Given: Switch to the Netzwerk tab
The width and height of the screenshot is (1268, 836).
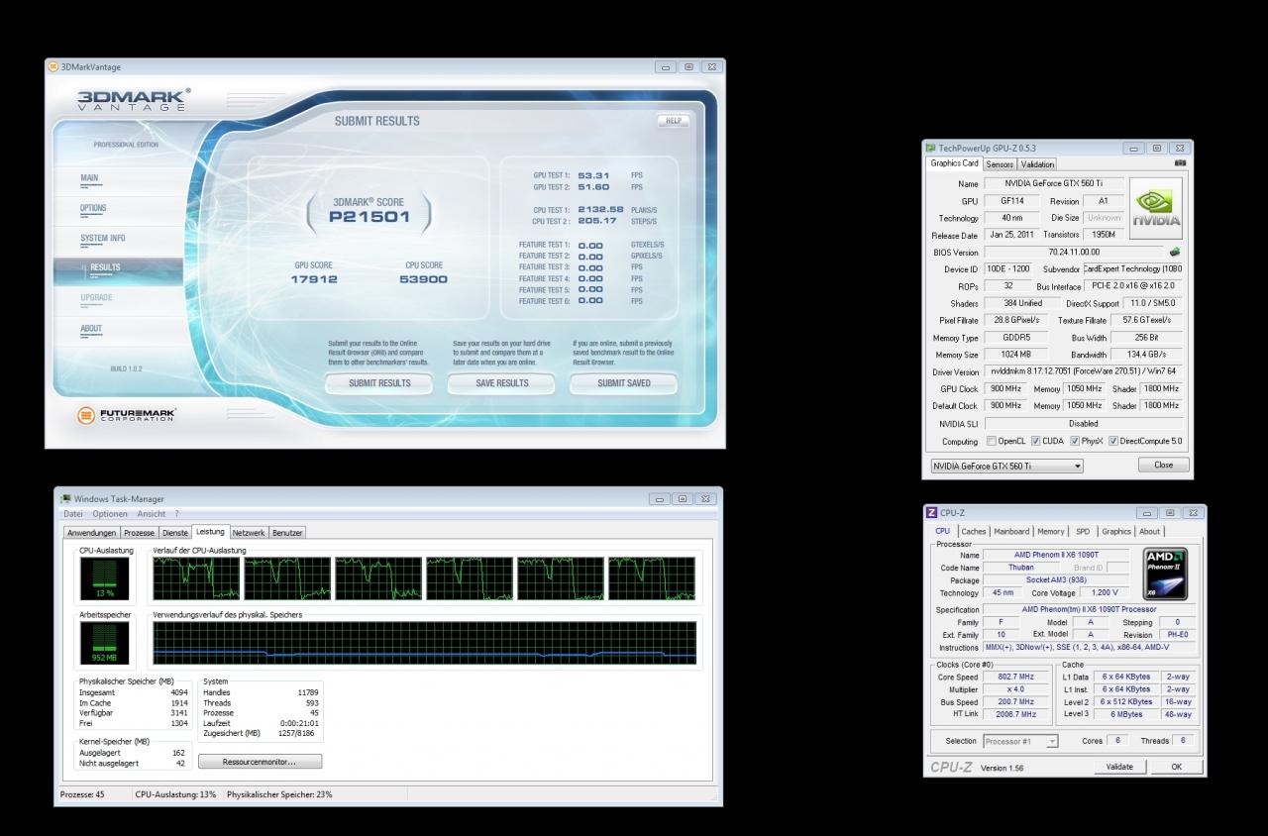Looking at the screenshot, I should [249, 533].
